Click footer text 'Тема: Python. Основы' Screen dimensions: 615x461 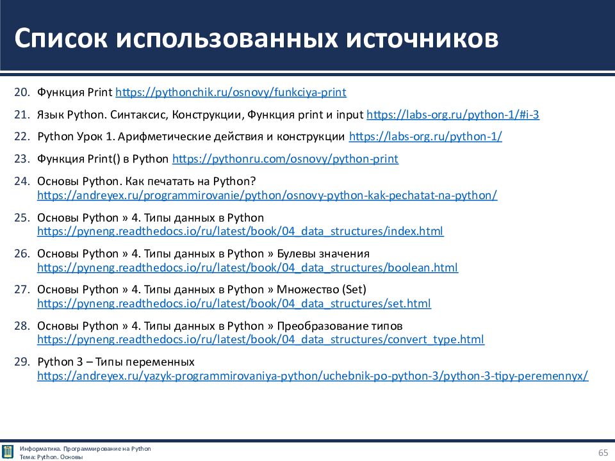pyautogui.click(x=51, y=457)
